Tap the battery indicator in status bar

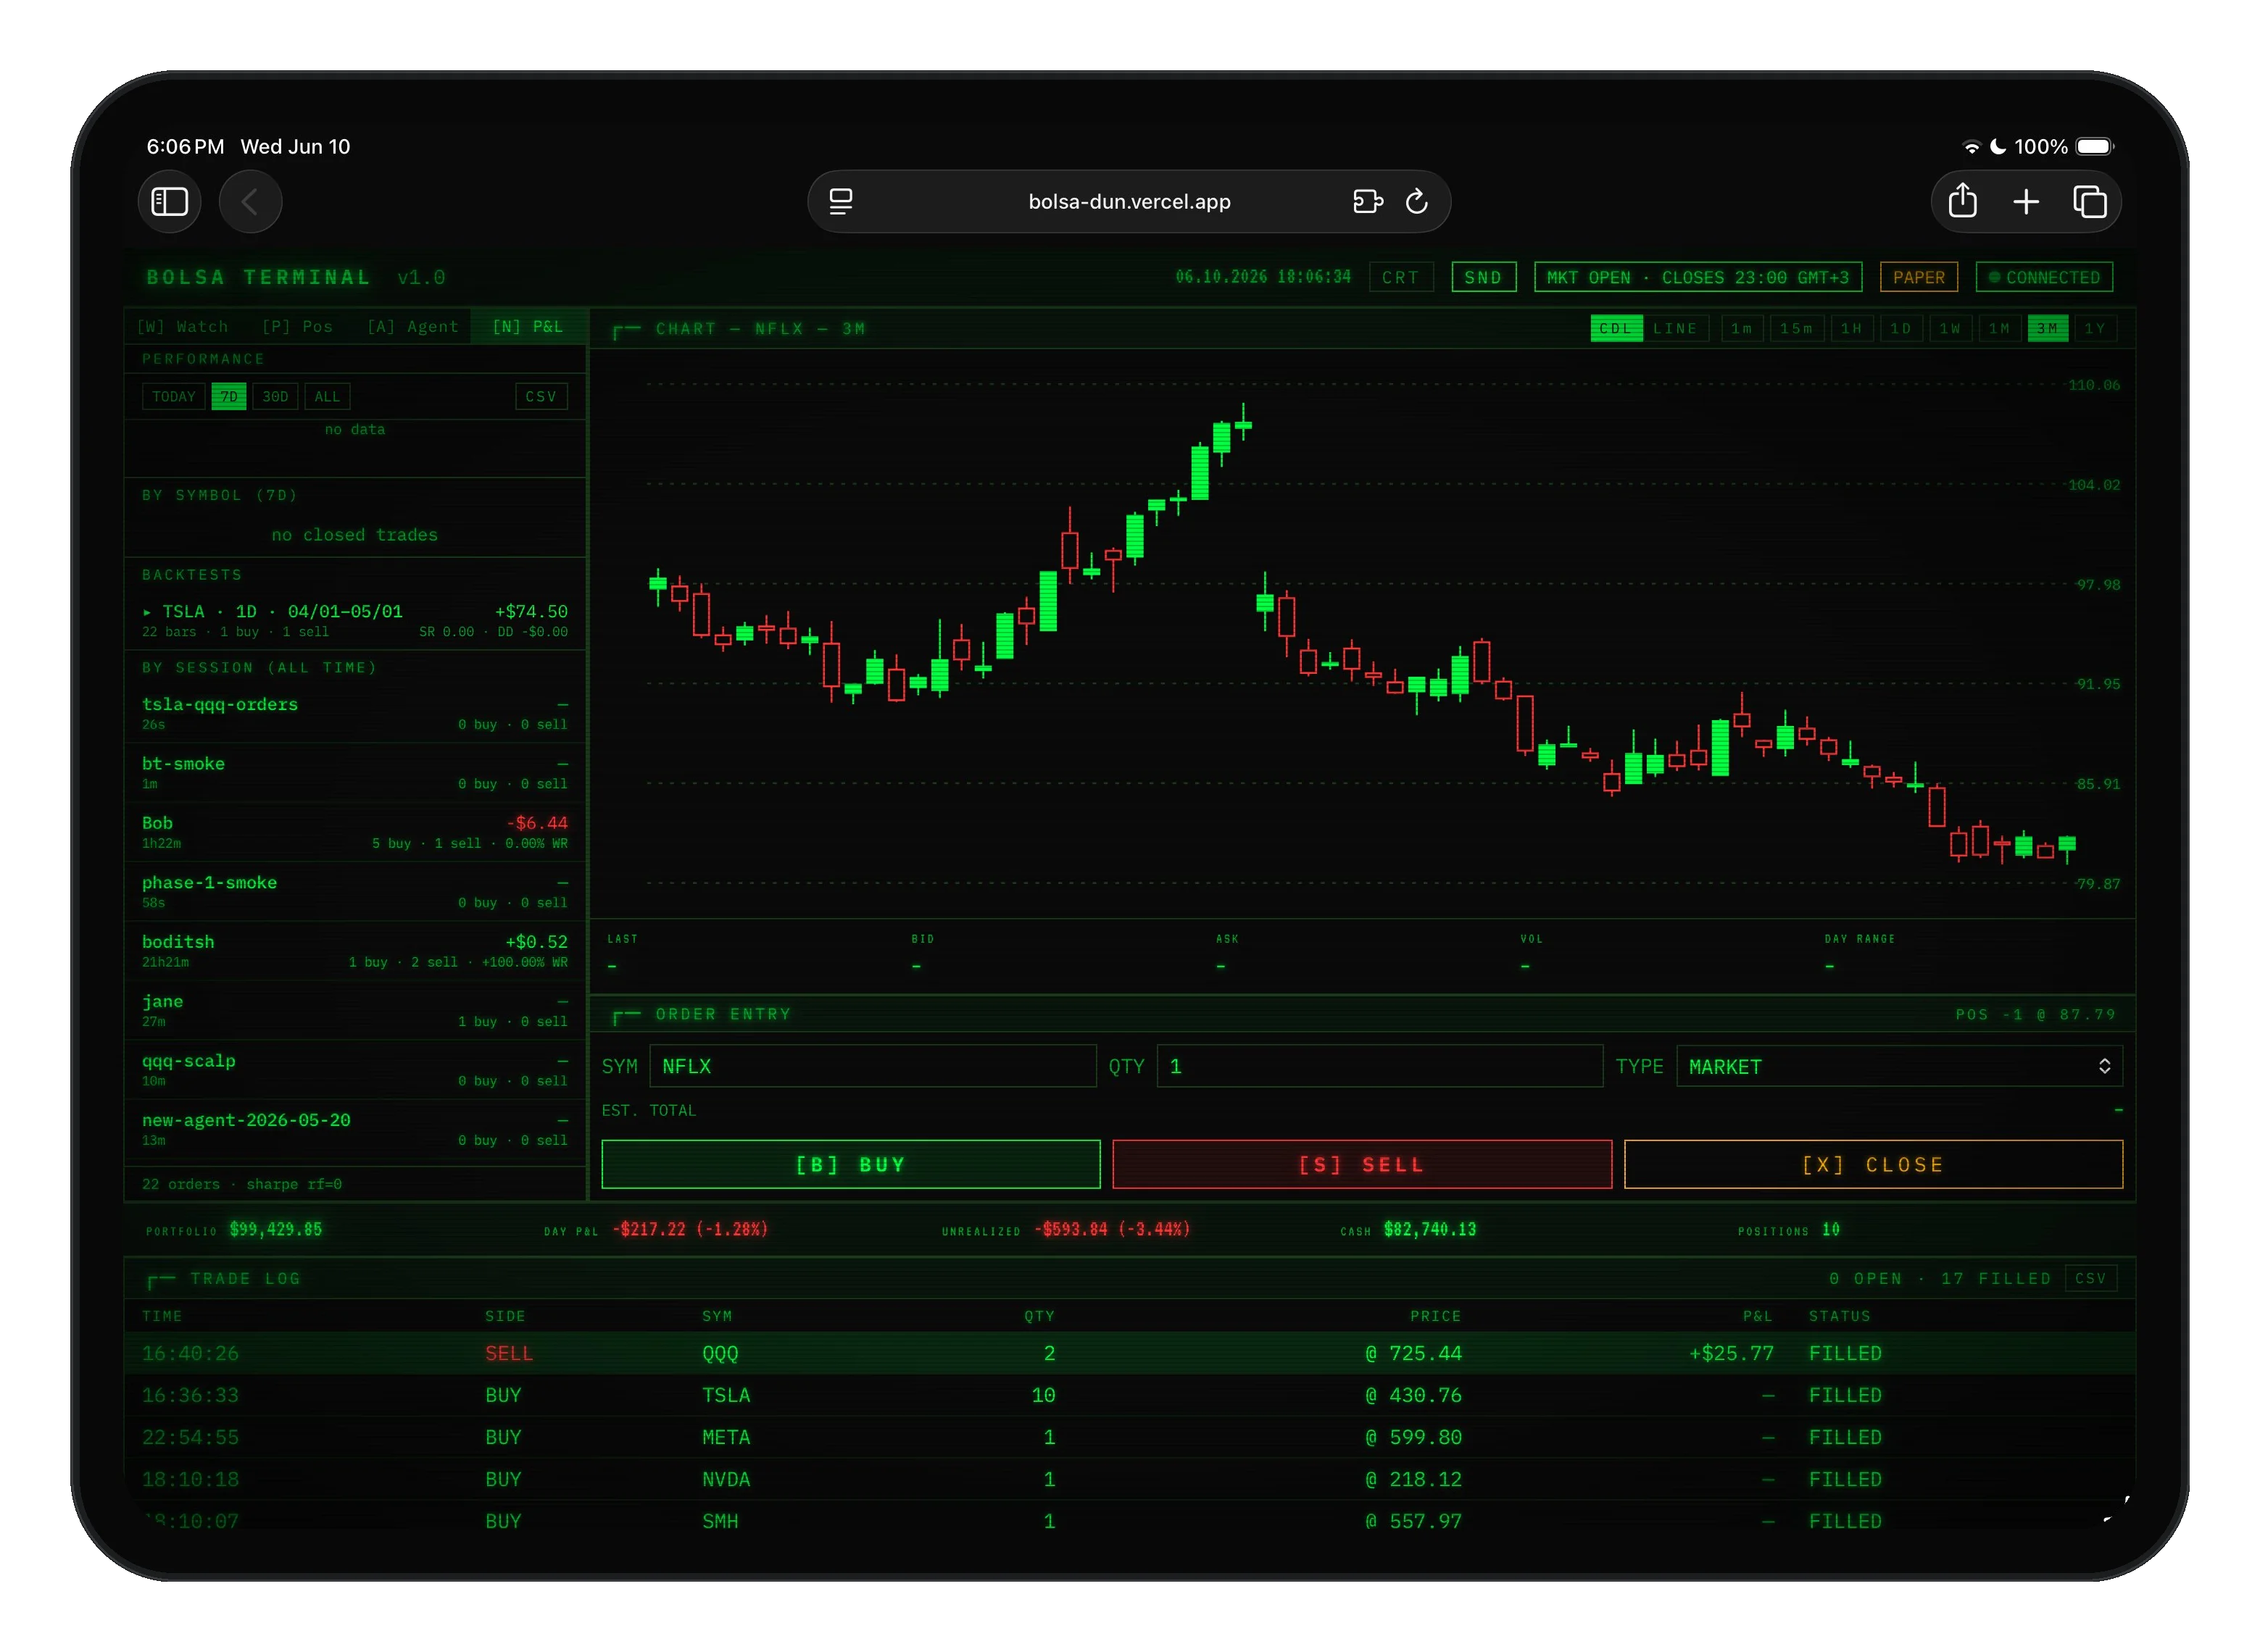pyautogui.click(x=2095, y=147)
